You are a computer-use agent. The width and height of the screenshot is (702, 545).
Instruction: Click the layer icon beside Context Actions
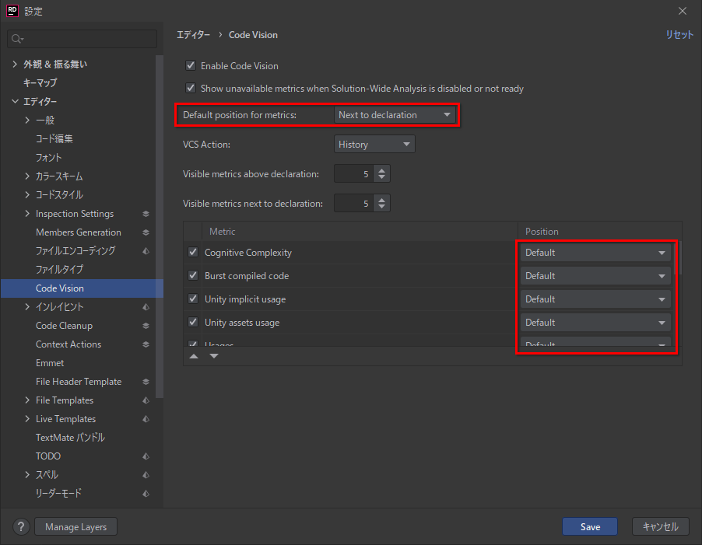pos(146,344)
